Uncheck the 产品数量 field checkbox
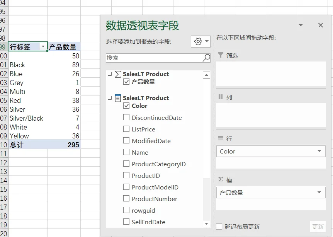This screenshot has height=237, width=333. click(x=126, y=82)
